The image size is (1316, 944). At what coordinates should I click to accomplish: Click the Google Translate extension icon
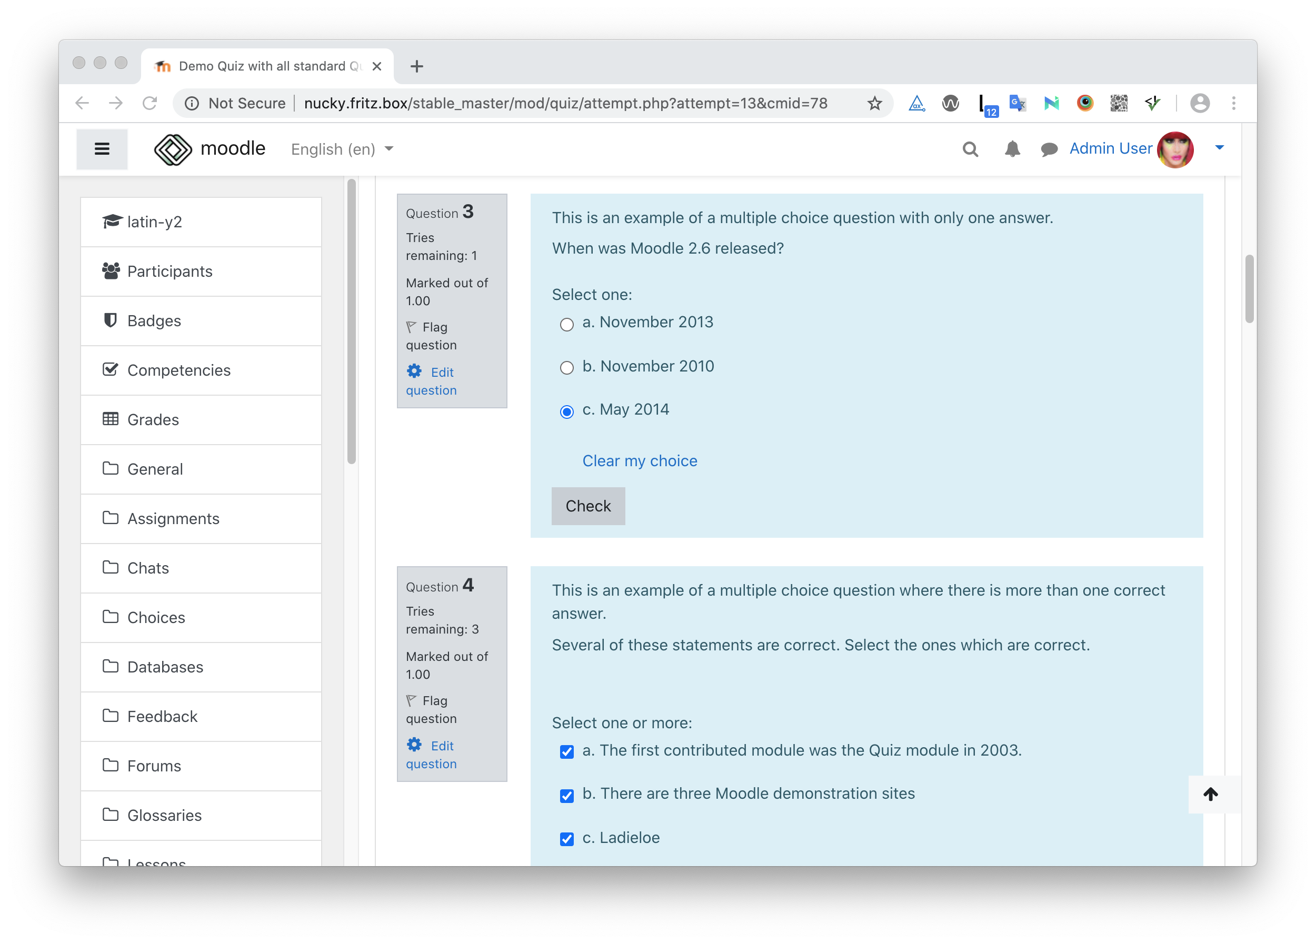1017,103
